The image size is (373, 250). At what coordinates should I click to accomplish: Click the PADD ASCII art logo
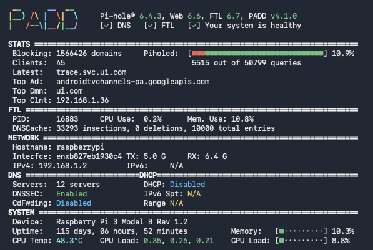(44, 20)
